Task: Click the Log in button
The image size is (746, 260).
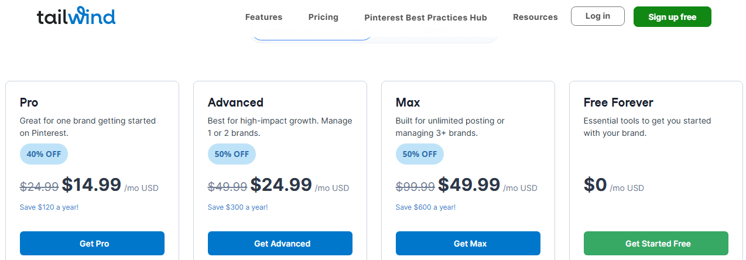Action: click(x=598, y=16)
